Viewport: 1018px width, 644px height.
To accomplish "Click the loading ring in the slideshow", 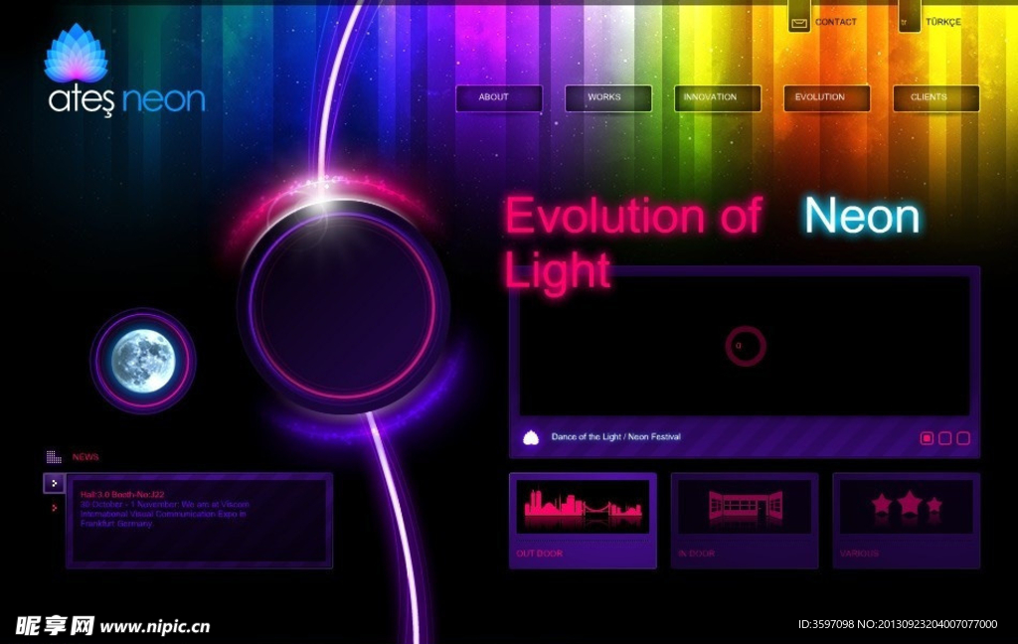I will click(746, 346).
